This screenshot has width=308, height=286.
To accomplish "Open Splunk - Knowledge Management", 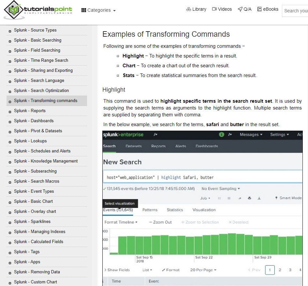I will click(46, 161).
